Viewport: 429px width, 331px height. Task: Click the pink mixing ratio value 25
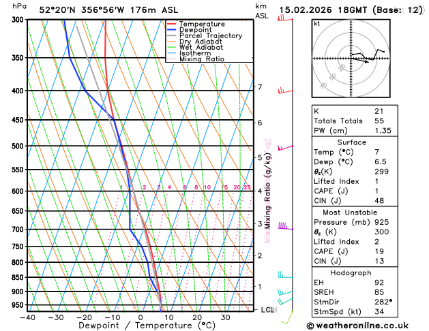tap(247, 187)
